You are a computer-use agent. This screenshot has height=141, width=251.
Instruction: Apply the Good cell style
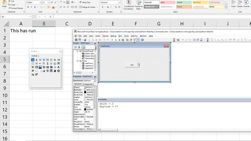click(184, 2)
